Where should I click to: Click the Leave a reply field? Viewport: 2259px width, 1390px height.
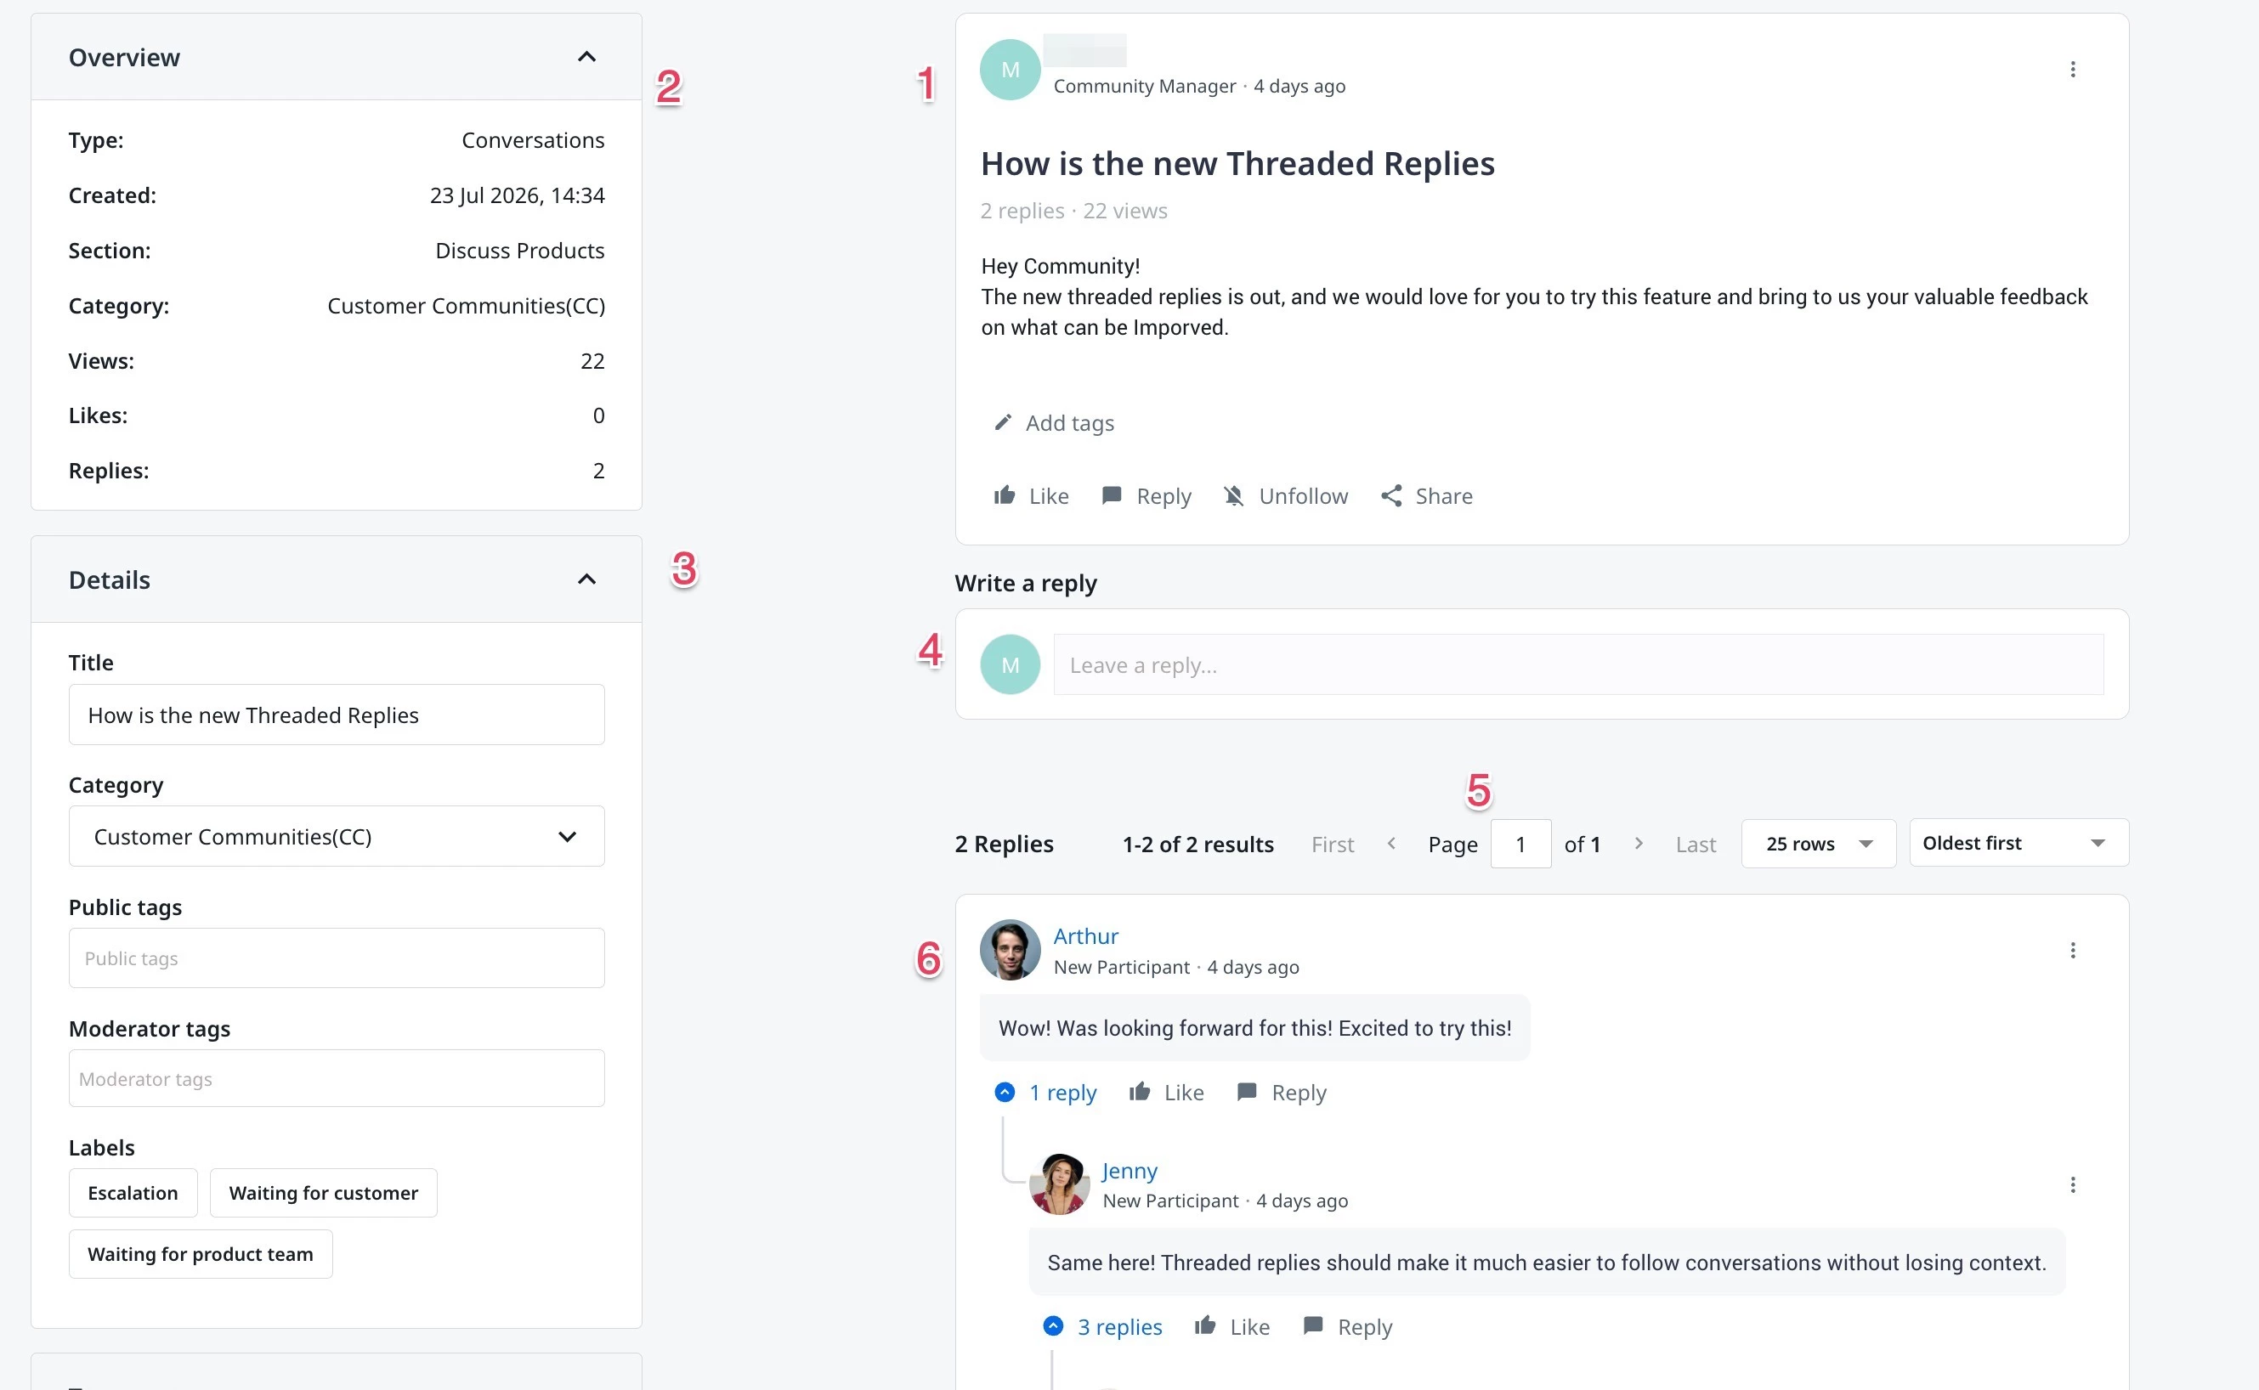pos(1578,664)
